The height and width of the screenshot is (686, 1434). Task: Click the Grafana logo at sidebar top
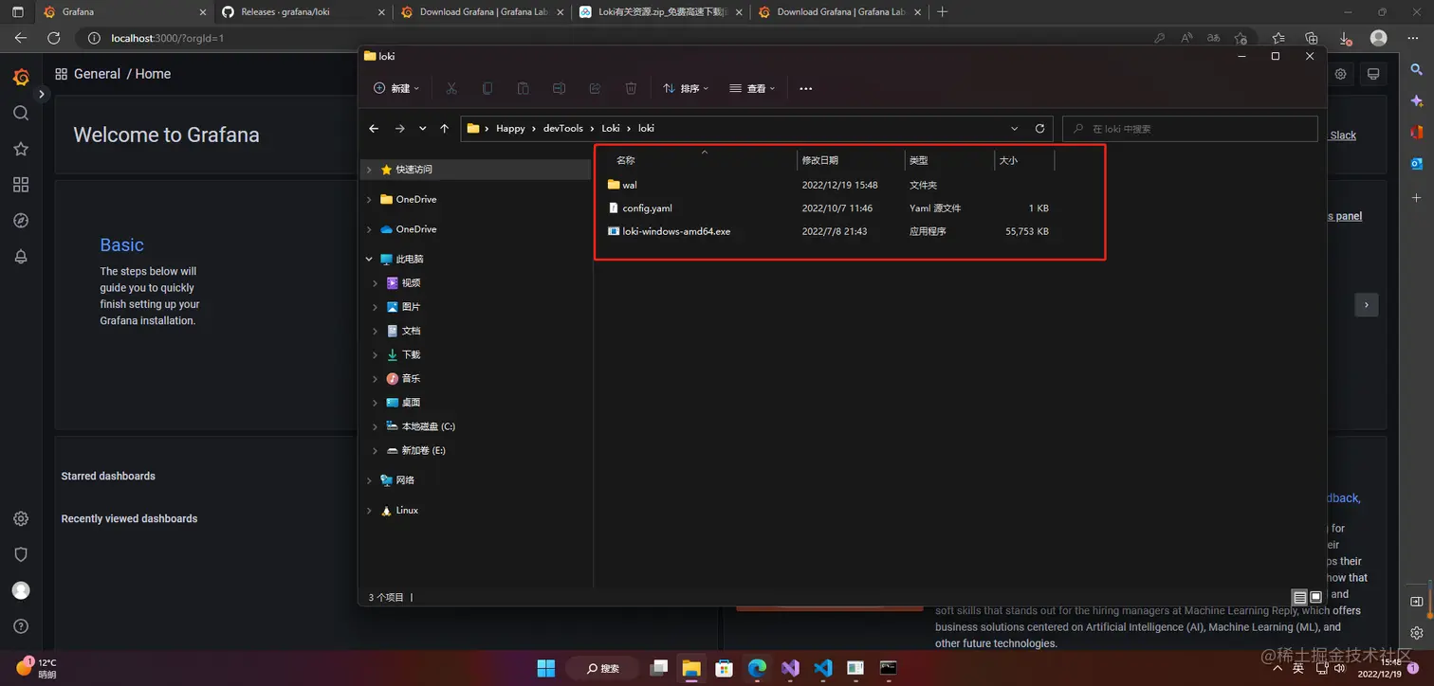pyautogui.click(x=21, y=77)
